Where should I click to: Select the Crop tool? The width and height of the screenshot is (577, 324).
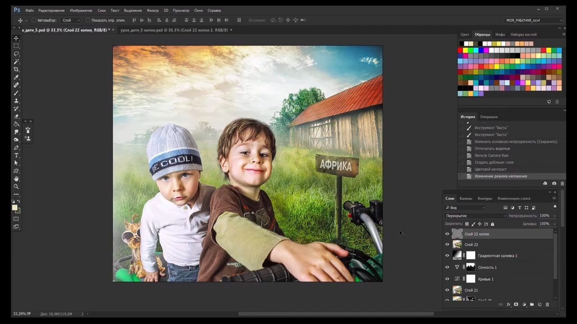click(16, 69)
